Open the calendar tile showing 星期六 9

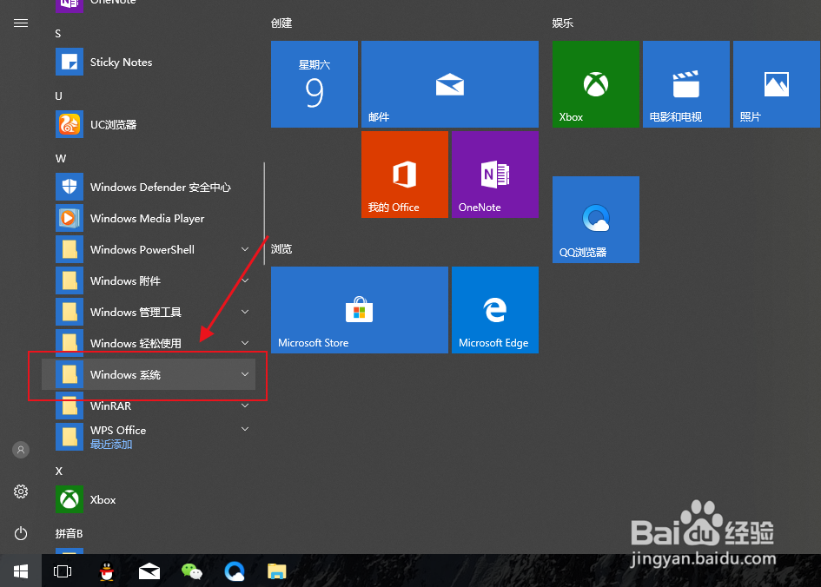click(x=314, y=84)
